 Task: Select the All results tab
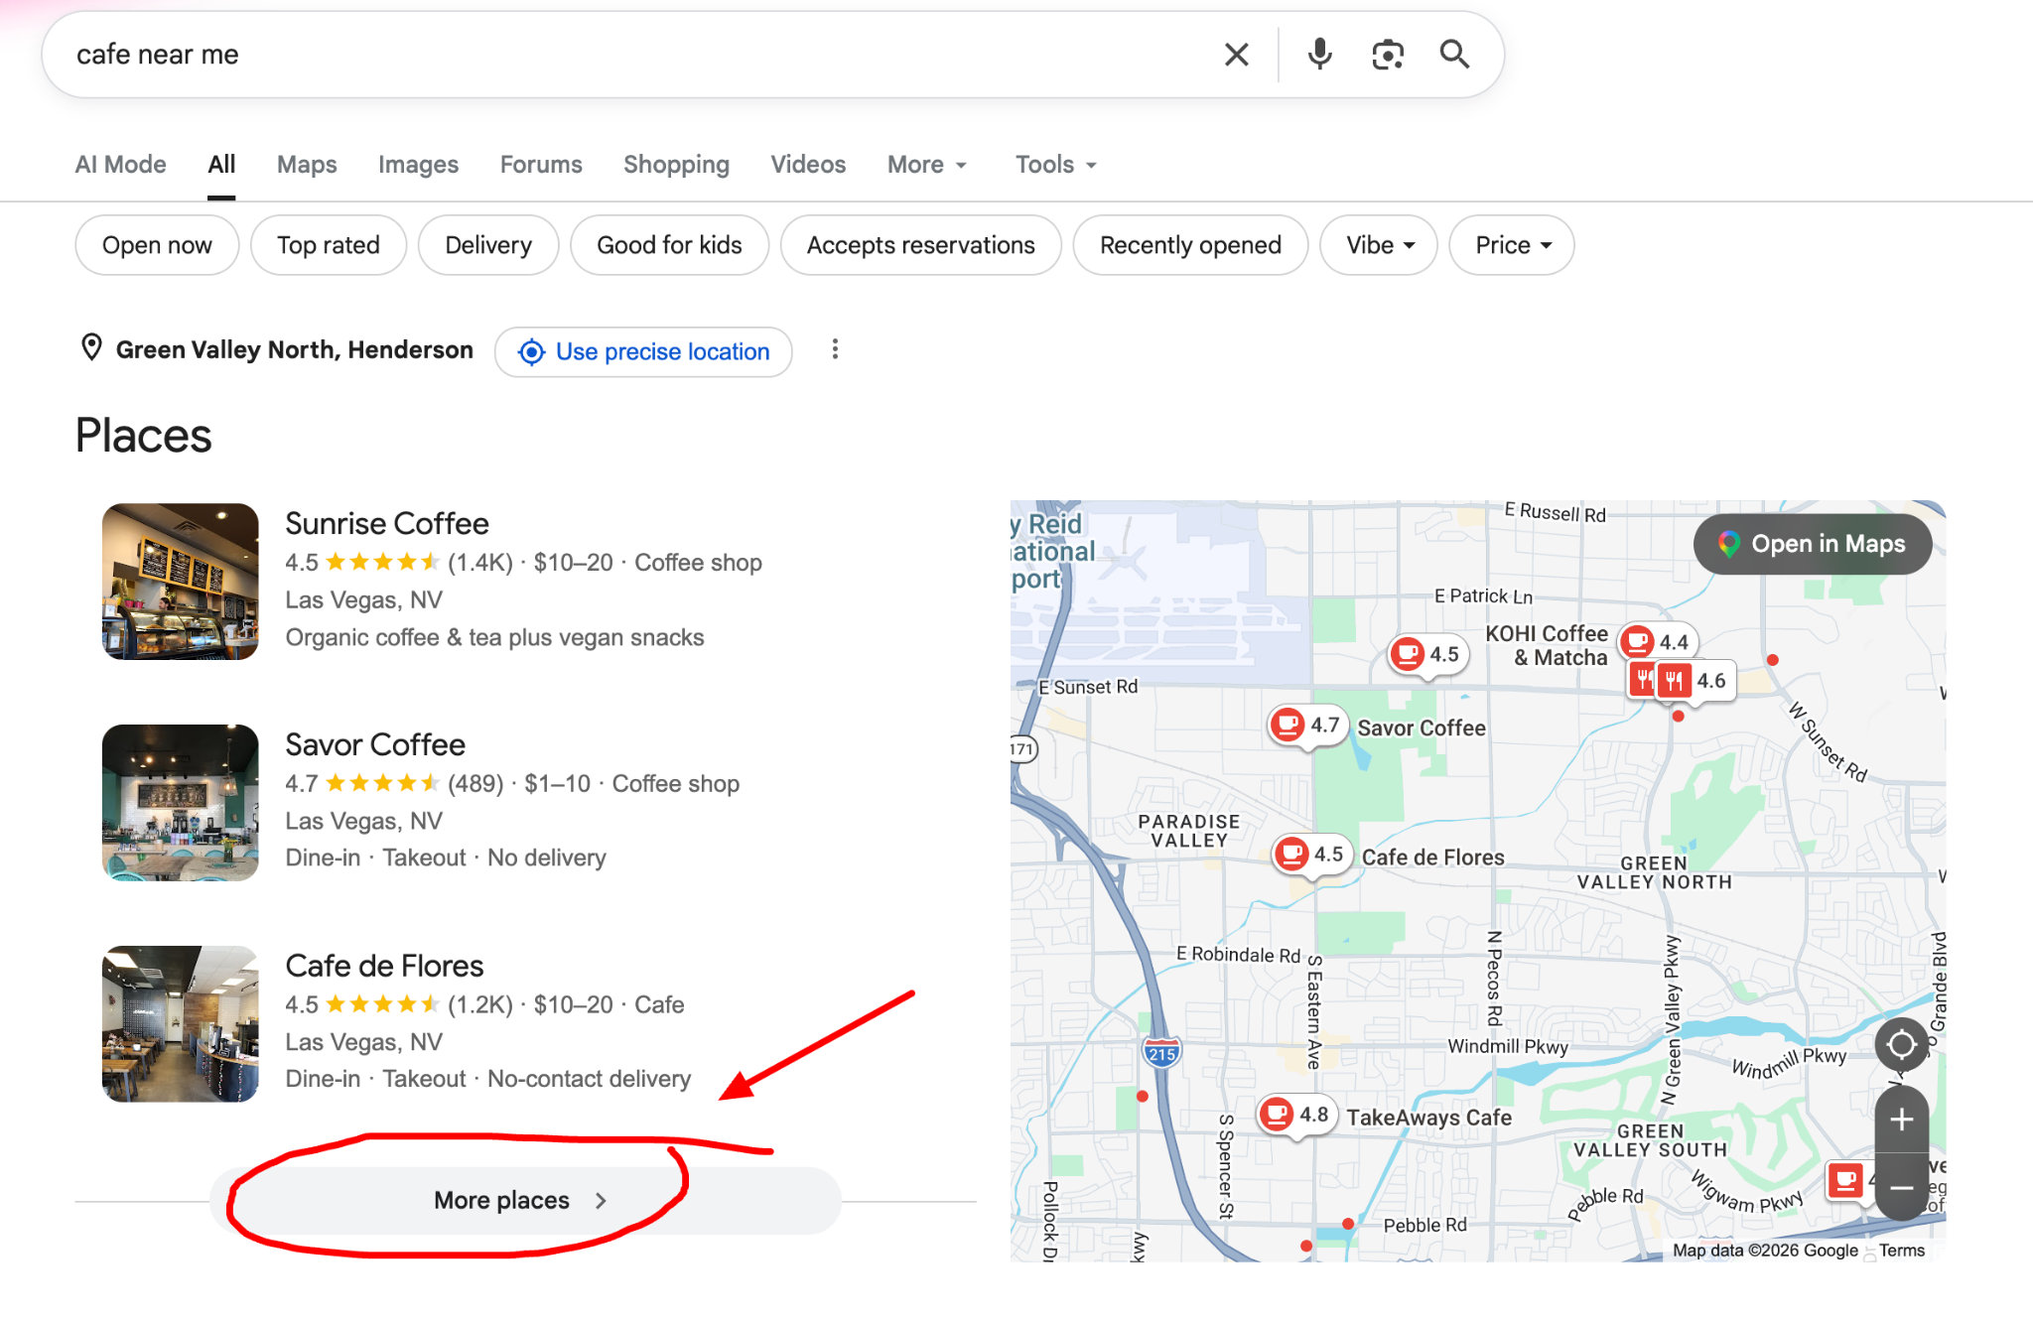tap(221, 165)
